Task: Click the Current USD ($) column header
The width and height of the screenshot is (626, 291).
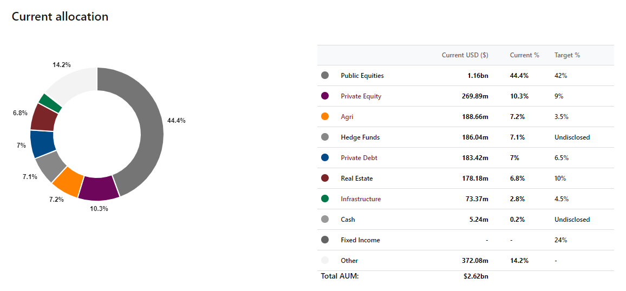Action: [465, 55]
